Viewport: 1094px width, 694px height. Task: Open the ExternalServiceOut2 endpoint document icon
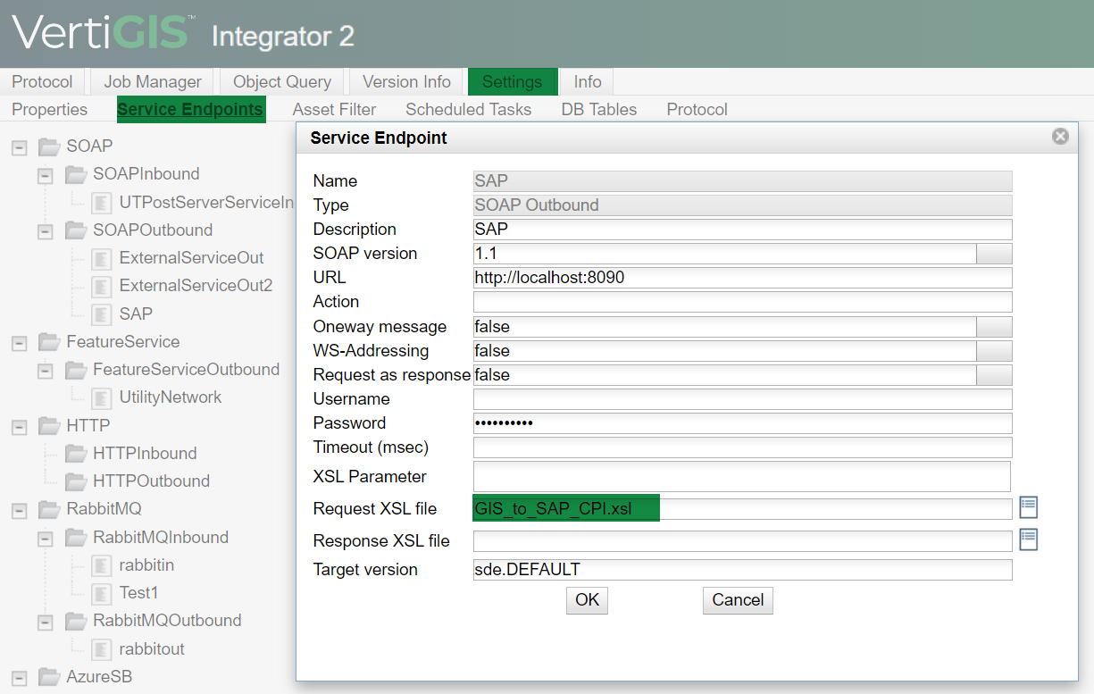[102, 286]
